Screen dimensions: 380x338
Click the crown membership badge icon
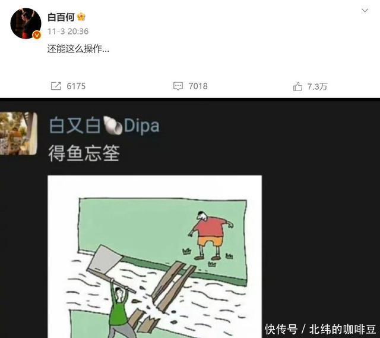[x=81, y=17]
